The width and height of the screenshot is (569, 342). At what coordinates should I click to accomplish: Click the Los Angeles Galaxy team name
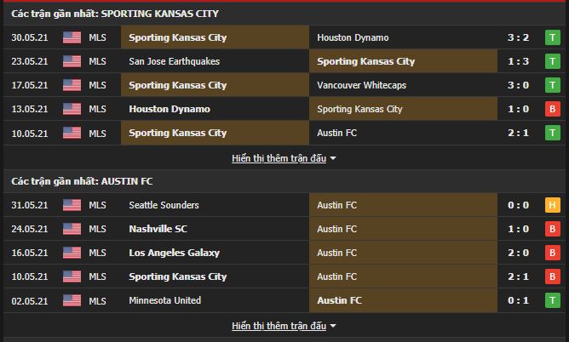pyautogui.click(x=174, y=253)
